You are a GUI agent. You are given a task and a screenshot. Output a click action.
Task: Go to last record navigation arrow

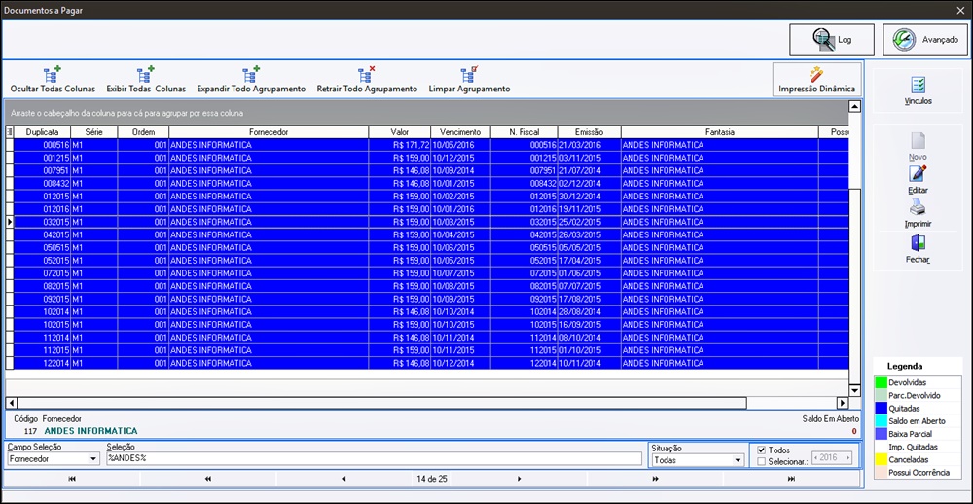pyautogui.click(x=791, y=479)
